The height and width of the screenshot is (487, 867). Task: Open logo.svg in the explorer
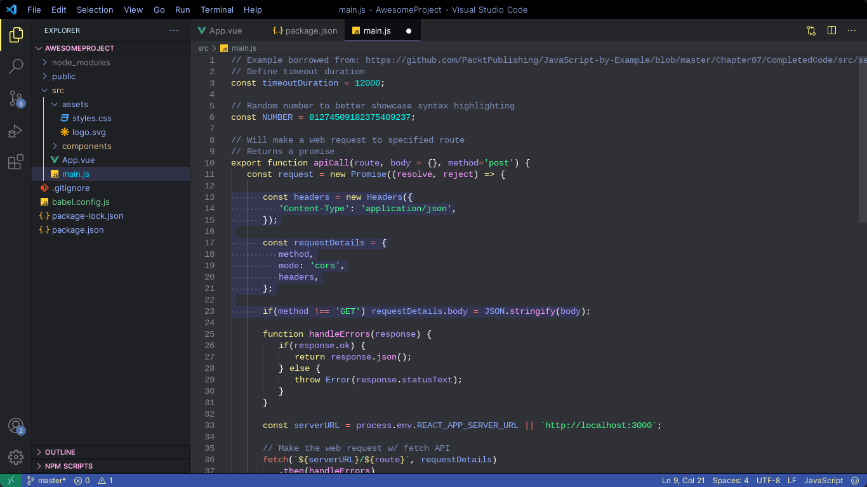111,132
